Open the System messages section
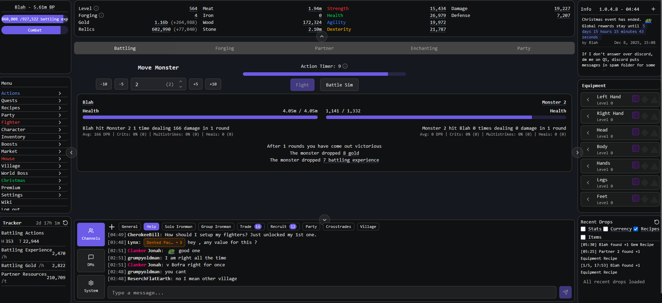 point(91,286)
